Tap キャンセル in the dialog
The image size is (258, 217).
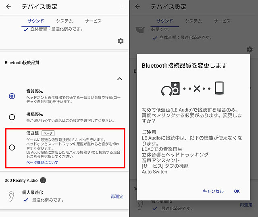point(213,191)
